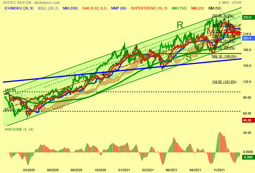This screenshot has height=173, width=255.
Task: Select the 65.00 horizontal level label
Action: pos(9,109)
